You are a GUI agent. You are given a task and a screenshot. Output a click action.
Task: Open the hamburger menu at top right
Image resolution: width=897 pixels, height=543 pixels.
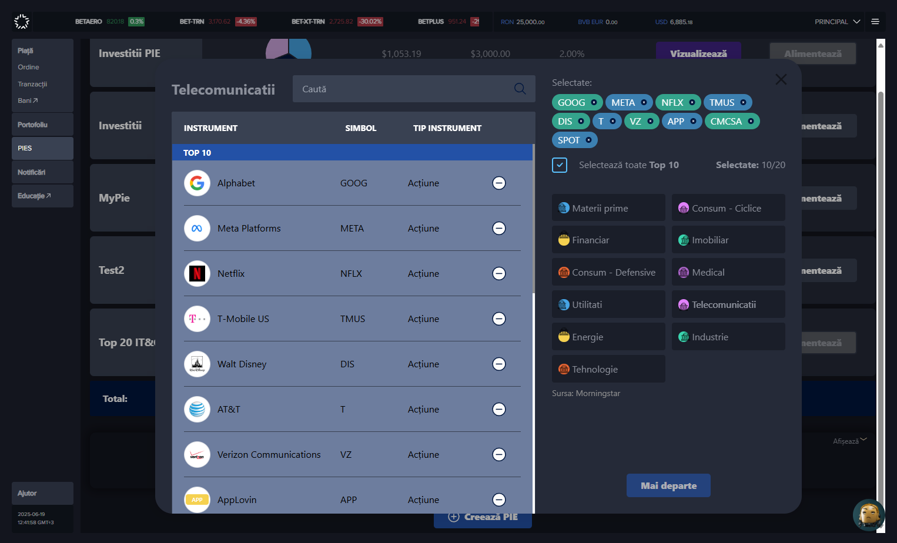click(875, 22)
